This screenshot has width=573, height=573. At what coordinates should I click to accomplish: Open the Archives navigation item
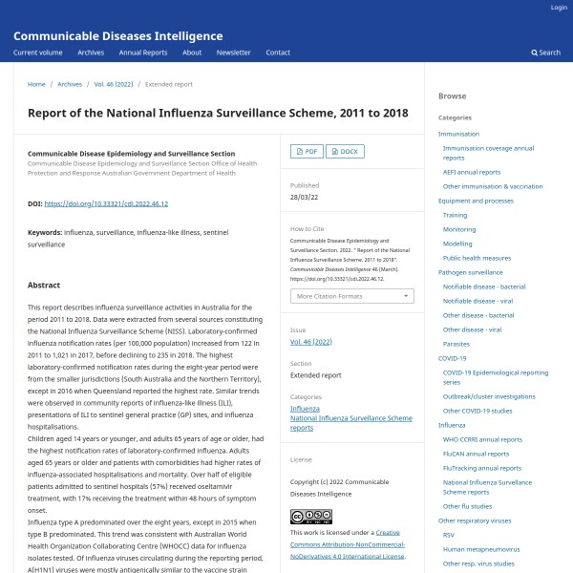pyautogui.click(x=91, y=53)
